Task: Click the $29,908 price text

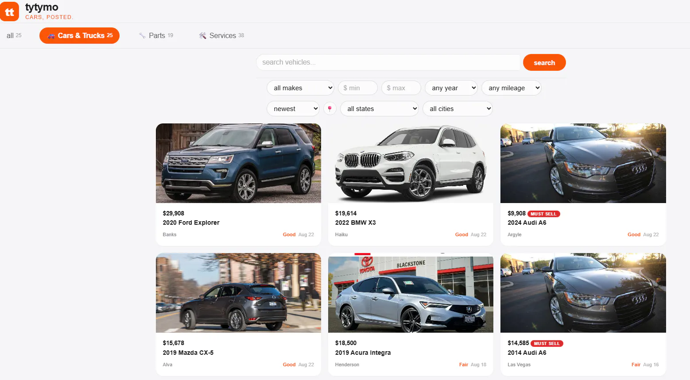Action: point(174,213)
